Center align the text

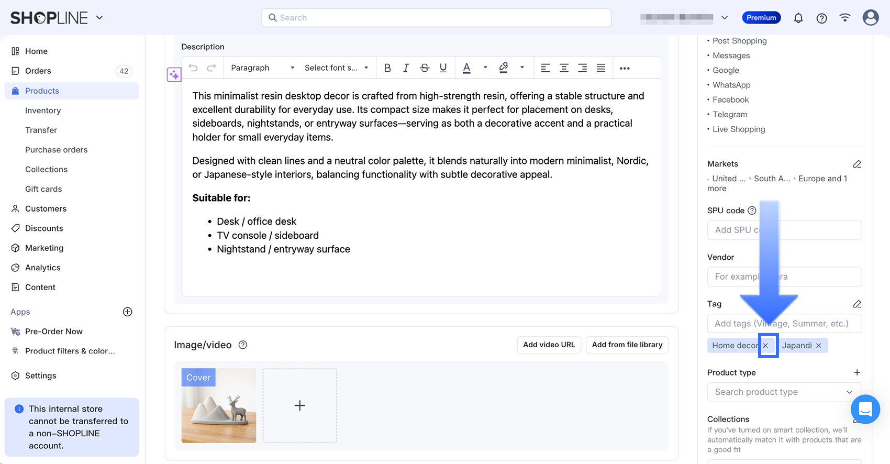click(x=564, y=68)
